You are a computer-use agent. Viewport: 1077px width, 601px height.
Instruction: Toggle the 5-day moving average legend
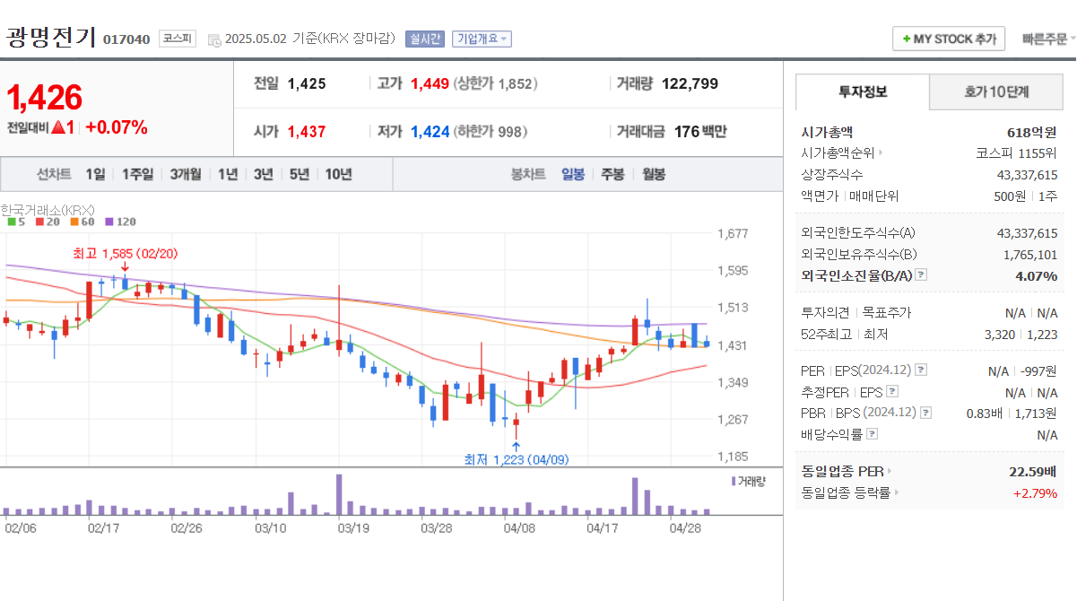coord(17,222)
